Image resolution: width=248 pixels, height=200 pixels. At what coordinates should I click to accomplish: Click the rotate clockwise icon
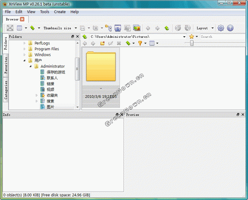[187, 28]
